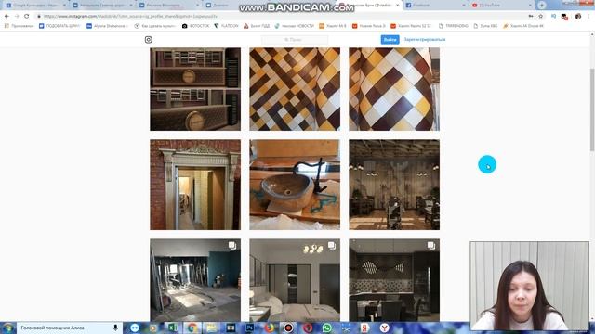Open the Билет ПДД bookmark

(257, 26)
